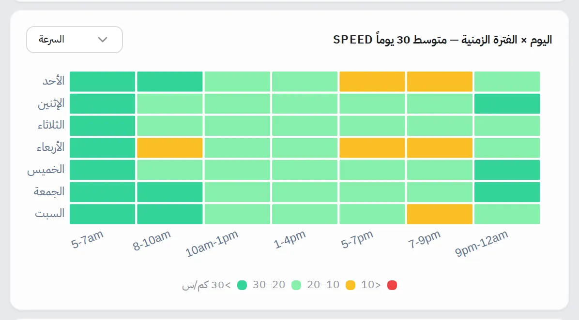Select the الخميس 1-4pm cell

coord(305,170)
